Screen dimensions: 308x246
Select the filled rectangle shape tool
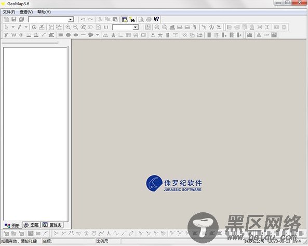(x=61, y=35)
